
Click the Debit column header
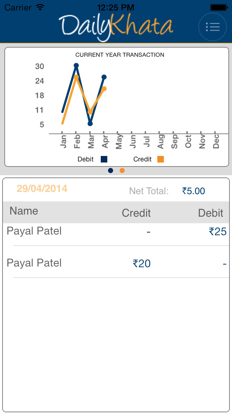[x=211, y=213]
